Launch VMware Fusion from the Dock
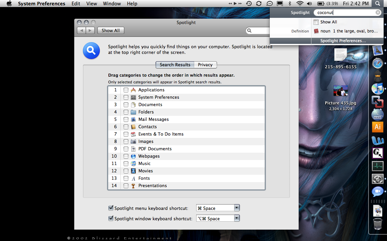 pos(377,101)
